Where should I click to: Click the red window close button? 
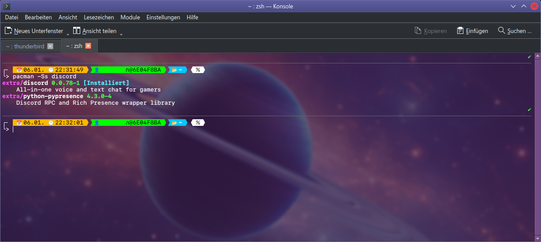coord(534,6)
